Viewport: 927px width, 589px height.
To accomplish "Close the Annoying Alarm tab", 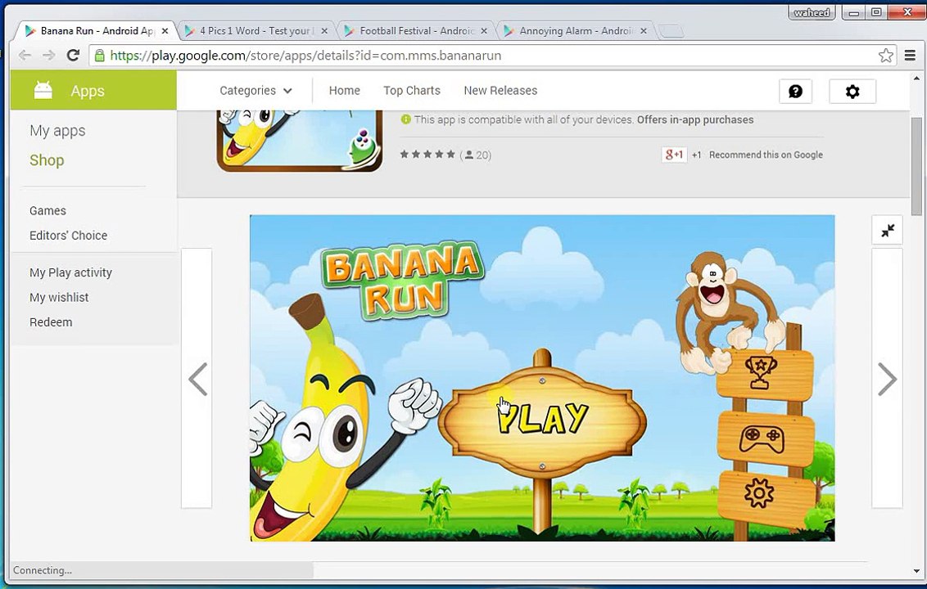I will 643,31.
